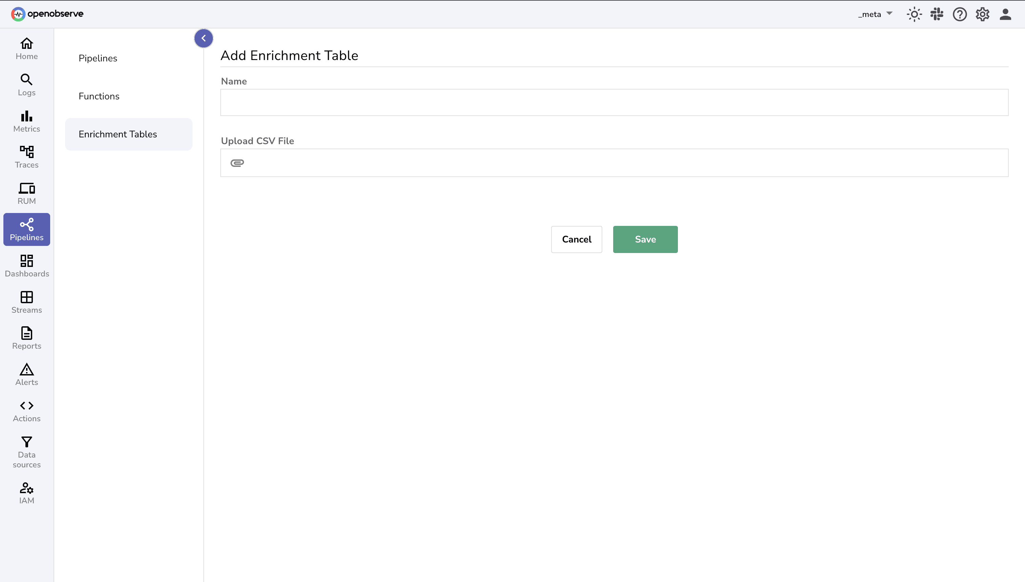
Task: Toggle light/dark theme with the sun icon
Action: (914, 14)
